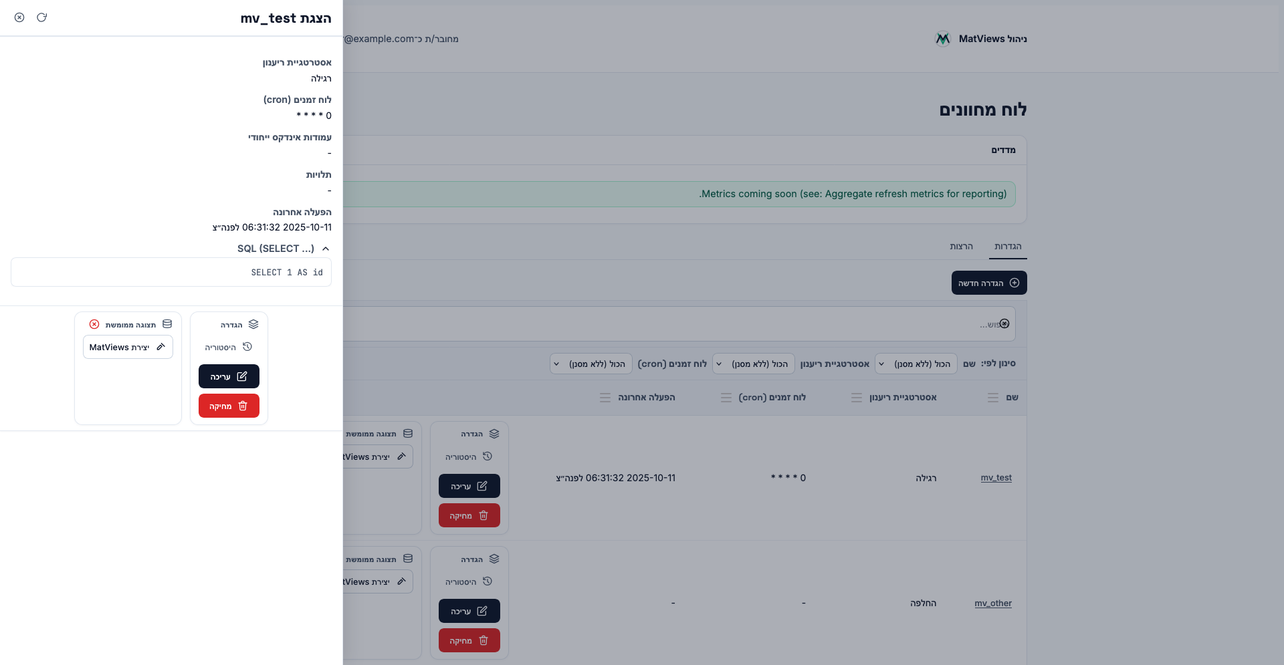Click the red מחיקה button in the drawer
Image resolution: width=1284 pixels, height=665 pixels.
click(x=229, y=406)
